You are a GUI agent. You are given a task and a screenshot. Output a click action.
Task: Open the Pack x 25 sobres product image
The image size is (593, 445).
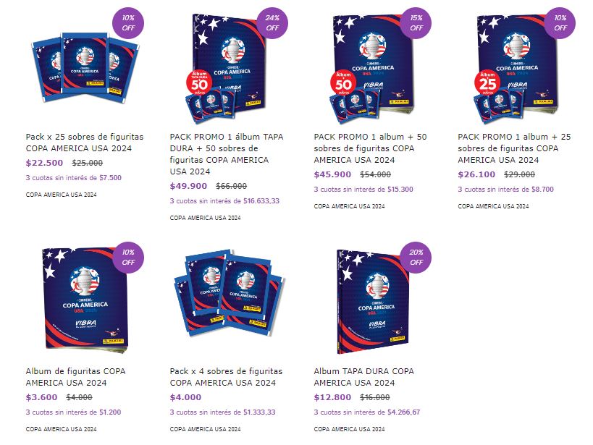[85, 68]
